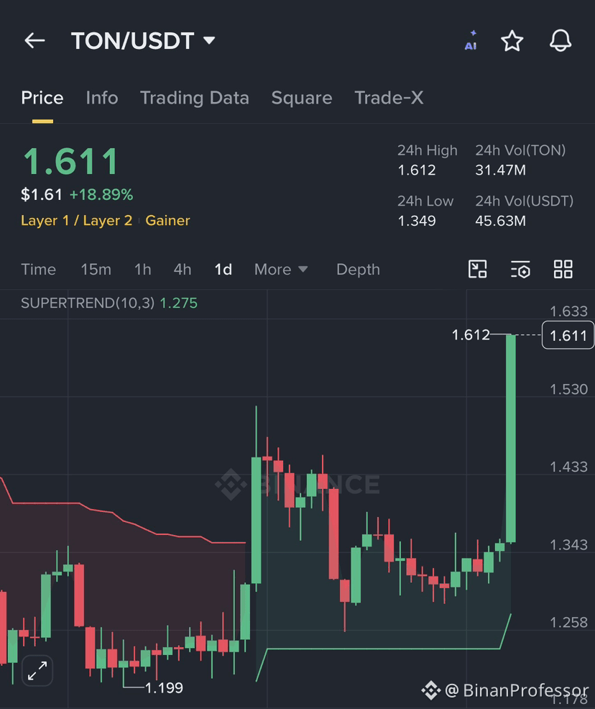
Task: Tap the 1.433 axis price label
Action: (x=568, y=467)
